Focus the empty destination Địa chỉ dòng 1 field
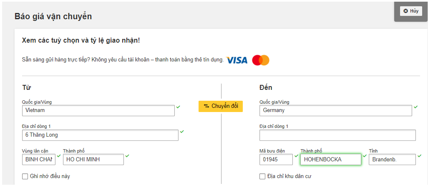The height and width of the screenshot is (186, 428). 337,135
